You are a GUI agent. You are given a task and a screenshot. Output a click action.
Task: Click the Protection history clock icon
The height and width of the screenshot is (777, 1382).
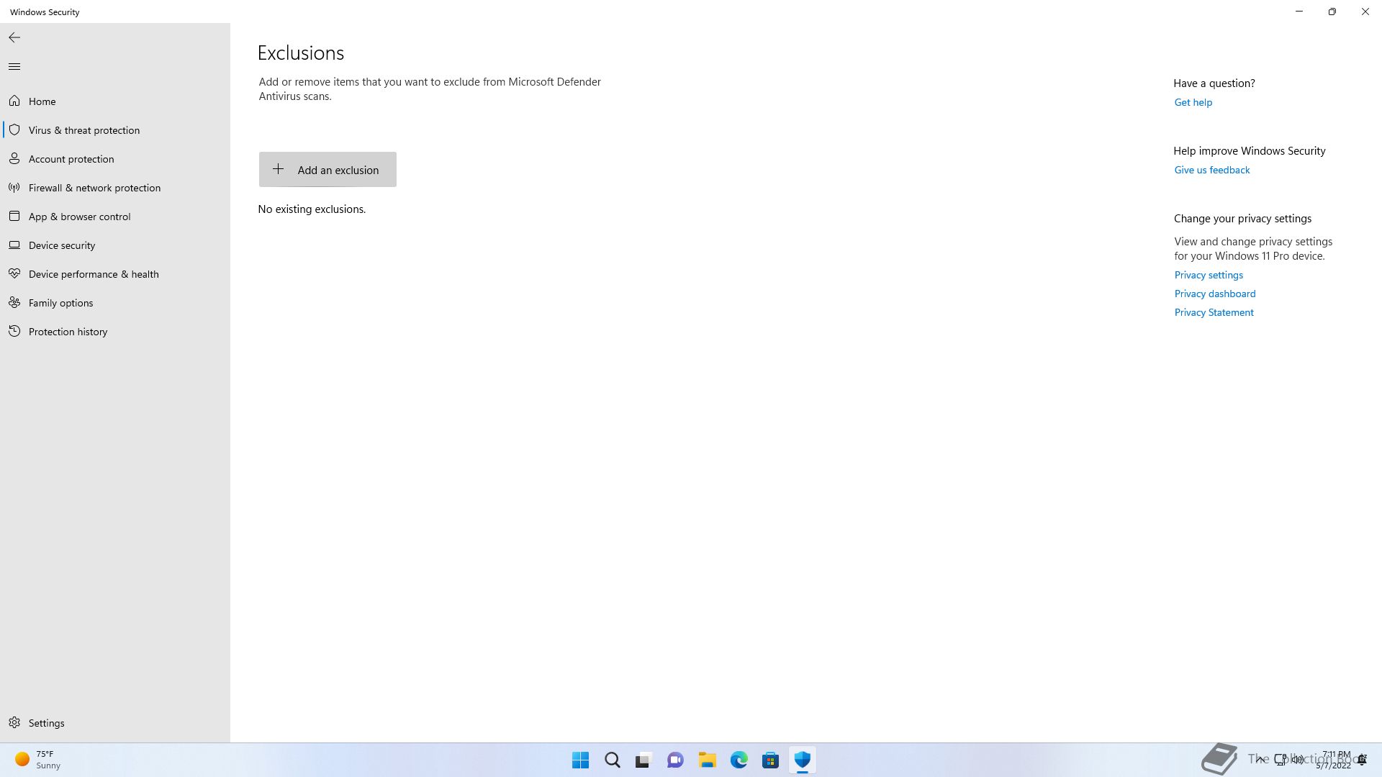tap(14, 332)
